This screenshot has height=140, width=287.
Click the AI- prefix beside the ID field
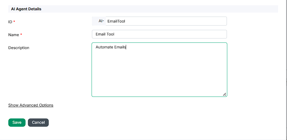pos(101,21)
